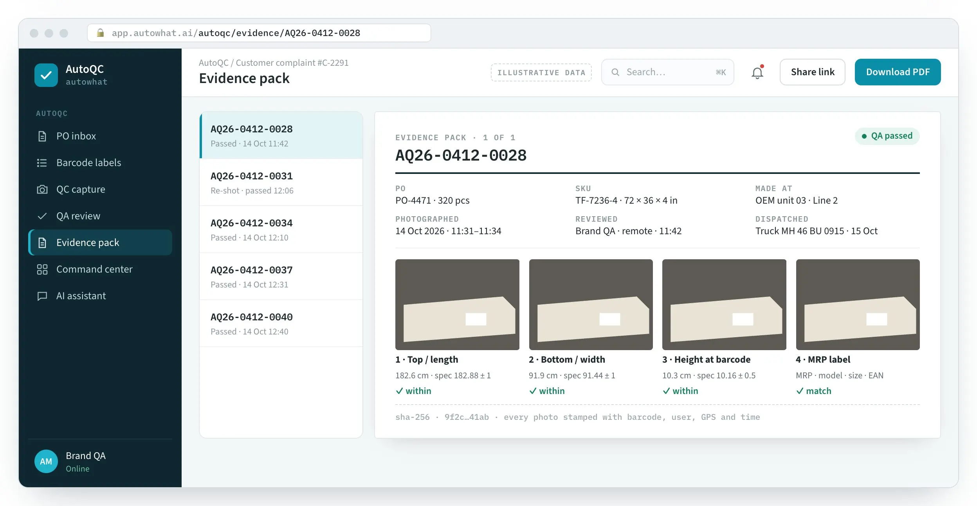Screen dimensions: 977x506
Task: Click the QA review checkmark icon
Action: coord(42,216)
